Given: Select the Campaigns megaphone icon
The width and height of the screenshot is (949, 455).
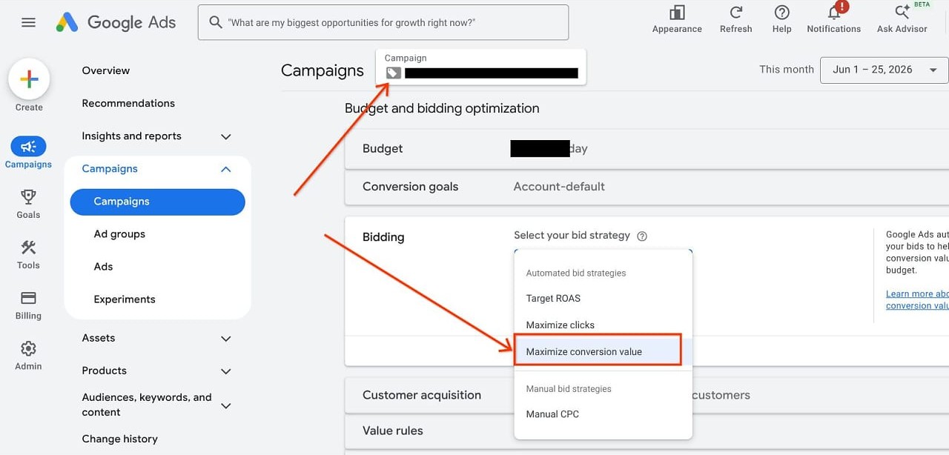Looking at the screenshot, I should (28, 146).
